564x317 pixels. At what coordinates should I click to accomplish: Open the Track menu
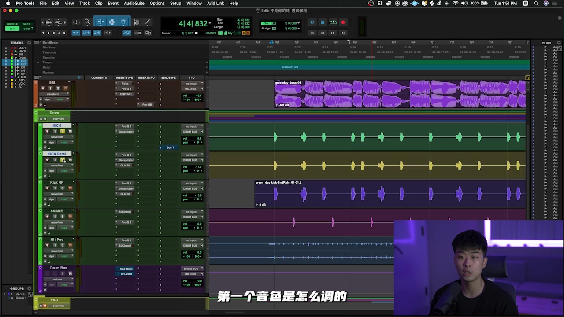tap(84, 3)
